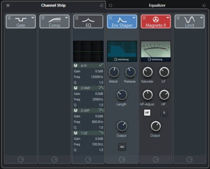Viewport: 210px width, 169px height.
Task: Activate the Gate module
Action: point(21,22)
